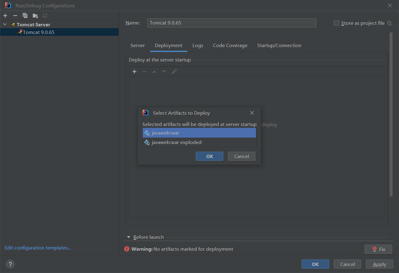Viewport: 399px width, 273px height.
Task: Open gear settings beside Store as project file
Action: 389,23
